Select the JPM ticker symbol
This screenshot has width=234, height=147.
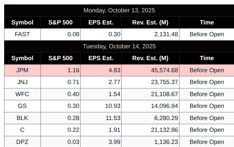point(22,70)
